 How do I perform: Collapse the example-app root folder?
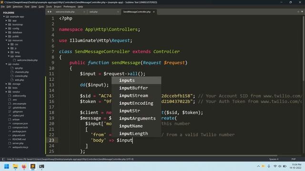click(4, 17)
